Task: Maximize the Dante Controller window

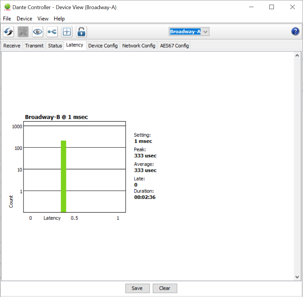Action: pyautogui.click(x=271, y=7)
